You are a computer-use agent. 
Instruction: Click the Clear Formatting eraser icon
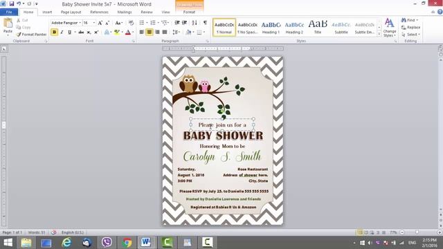[x=131, y=23]
